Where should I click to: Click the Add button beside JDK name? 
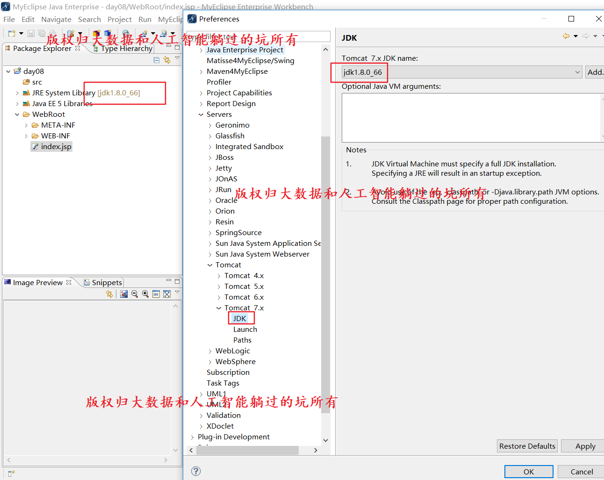595,72
